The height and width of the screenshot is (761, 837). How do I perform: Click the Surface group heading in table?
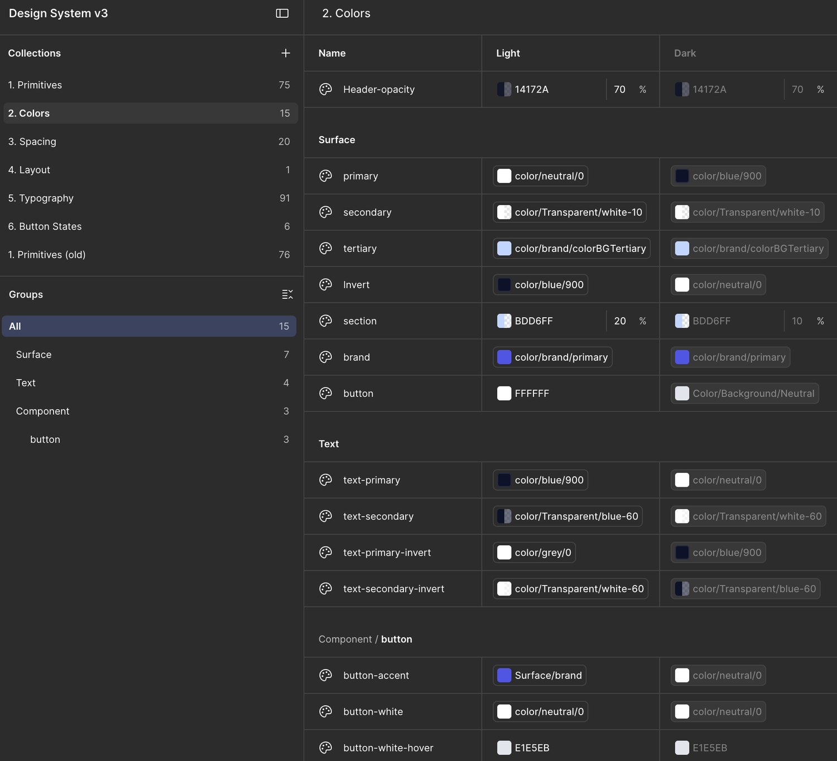[336, 139]
